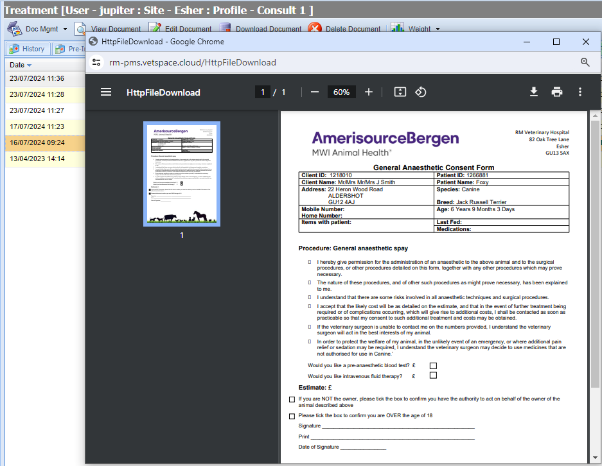Click the 60% zoom level field

click(341, 92)
